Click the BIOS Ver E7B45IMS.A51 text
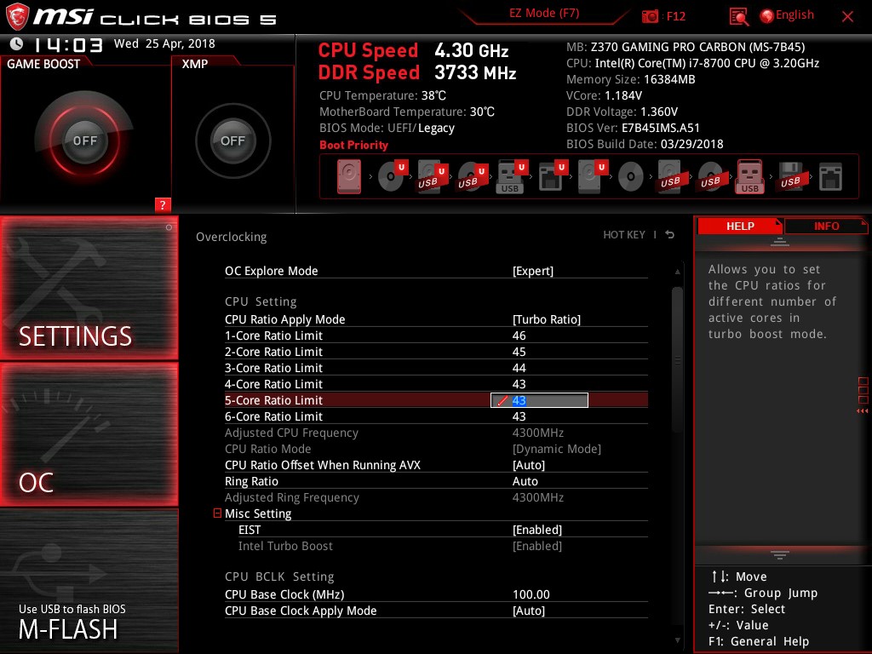 click(633, 128)
